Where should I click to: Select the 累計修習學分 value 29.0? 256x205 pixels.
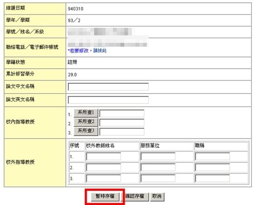pyautogui.click(x=72, y=75)
